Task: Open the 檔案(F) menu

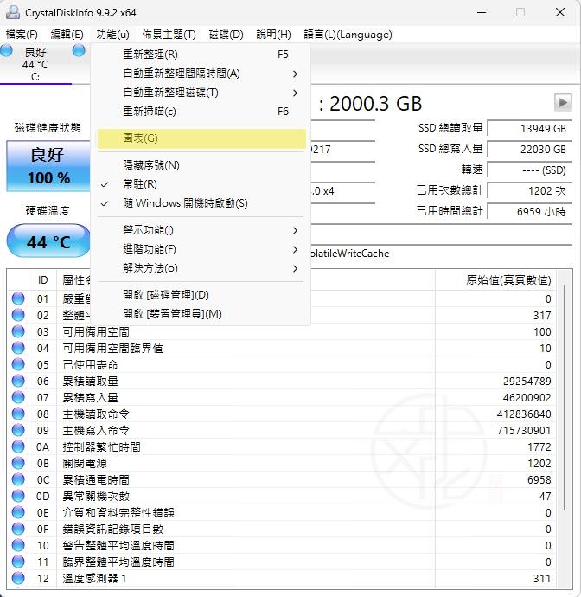Action: click(x=22, y=35)
